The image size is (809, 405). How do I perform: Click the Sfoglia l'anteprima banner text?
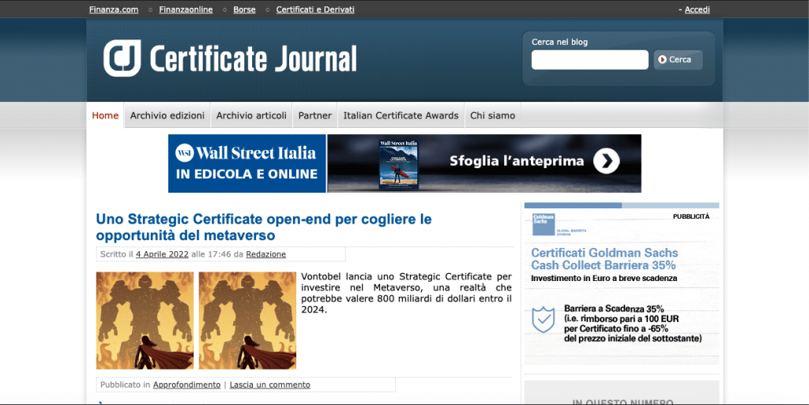point(517,161)
